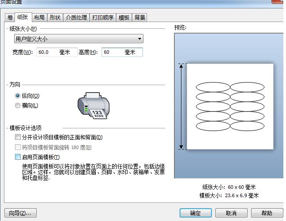The width and height of the screenshot is (286, 221).
Task: Click the 宽度 width input field
Action: [x=56, y=52]
